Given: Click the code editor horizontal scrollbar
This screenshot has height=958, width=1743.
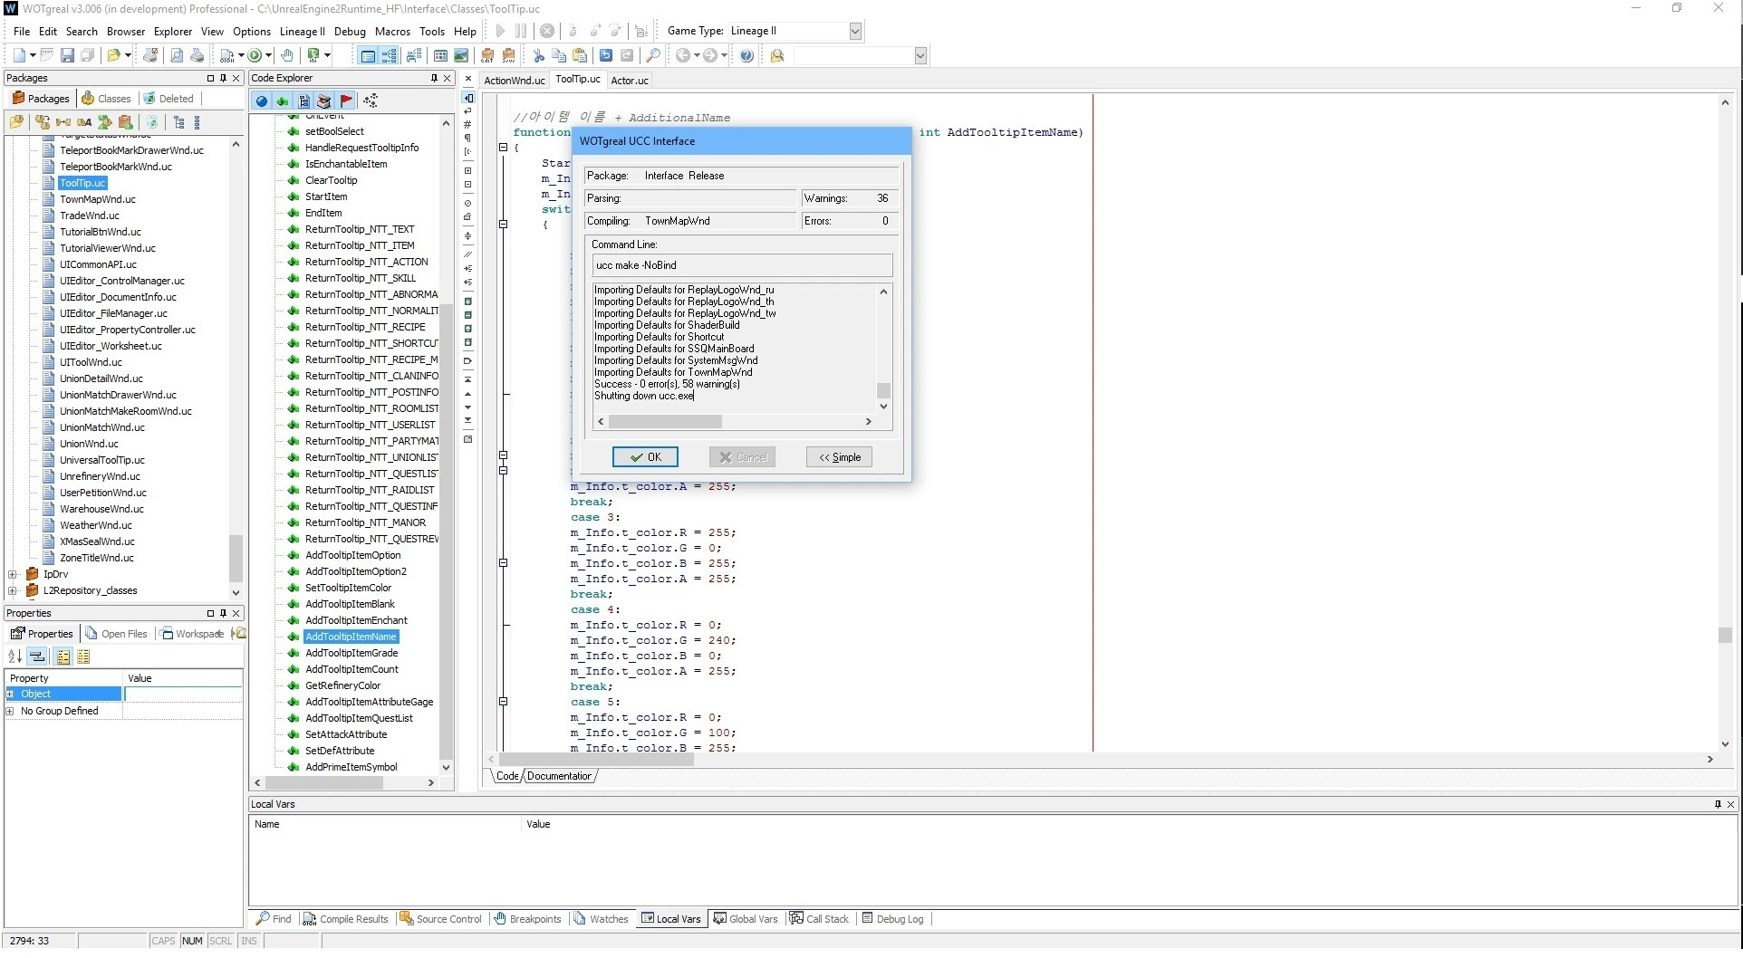Looking at the screenshot, I should coord(1101,760).
